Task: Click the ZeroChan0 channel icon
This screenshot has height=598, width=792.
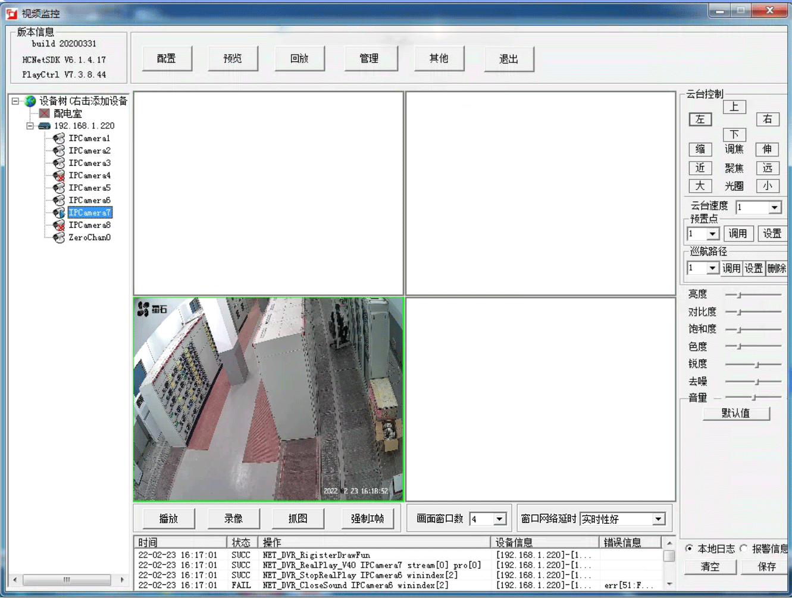Action: tap(58, 238)
